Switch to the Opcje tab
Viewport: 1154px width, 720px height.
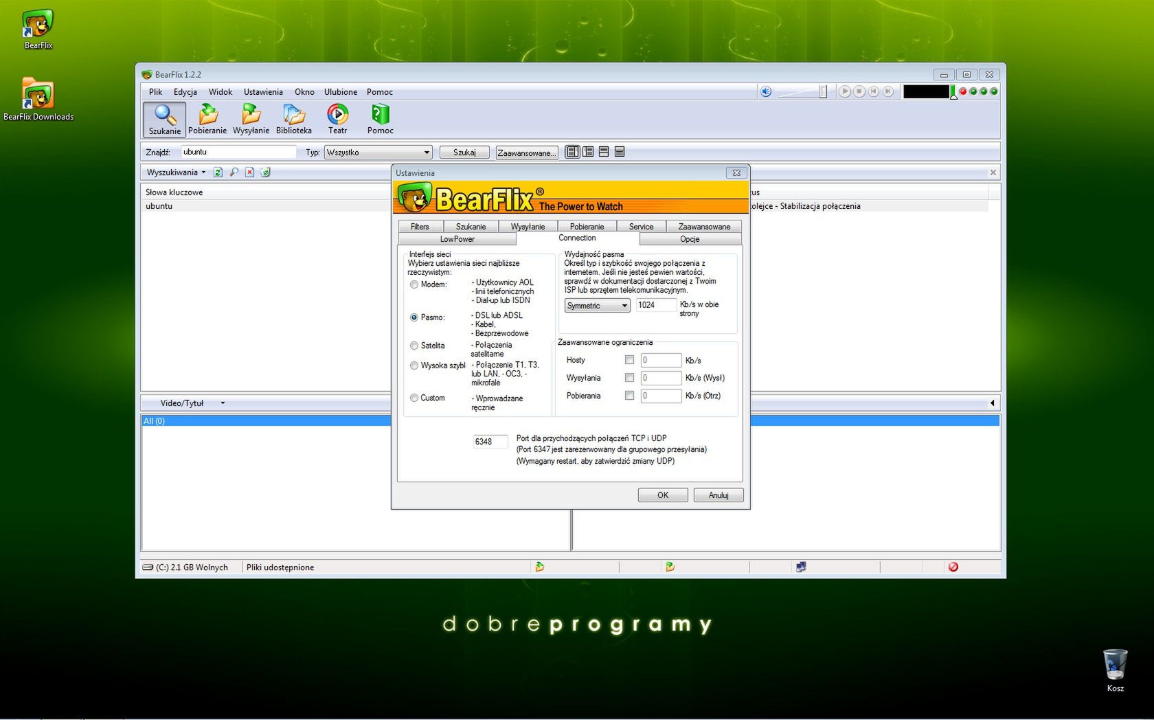point(690,239)
